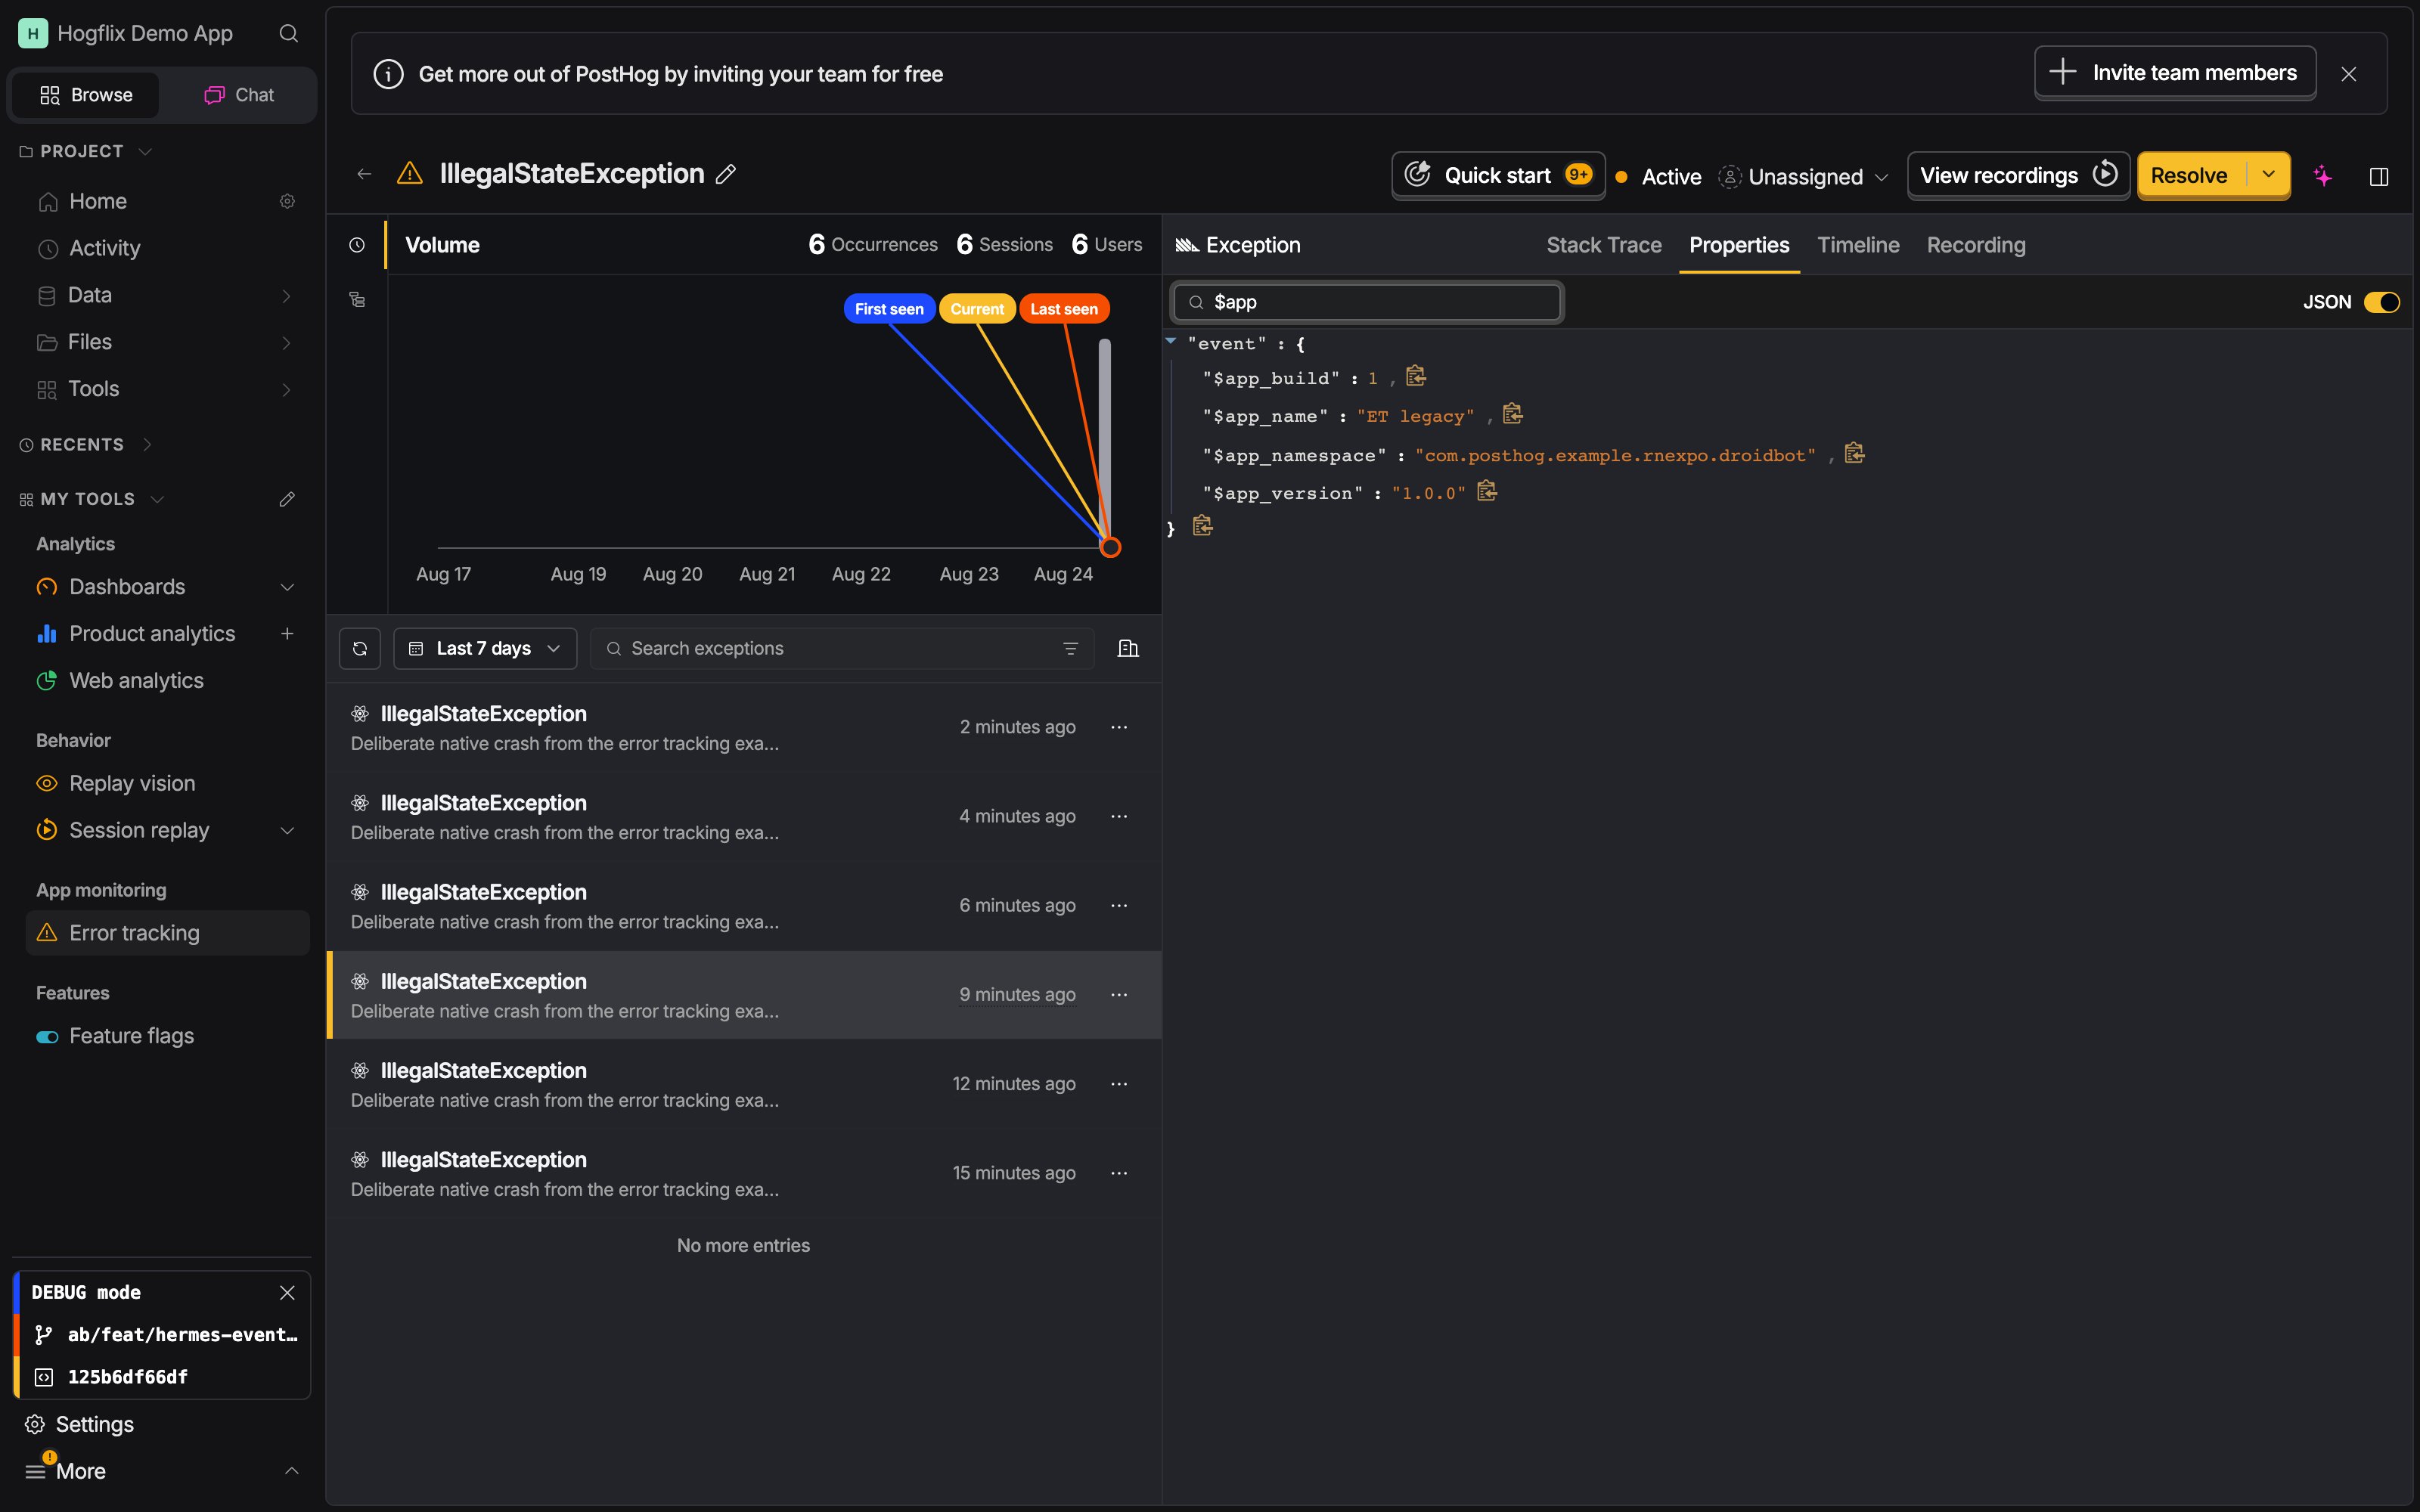Click the Resolve button
This screenshot has width=2420, height=1512.
(2190, 175)
